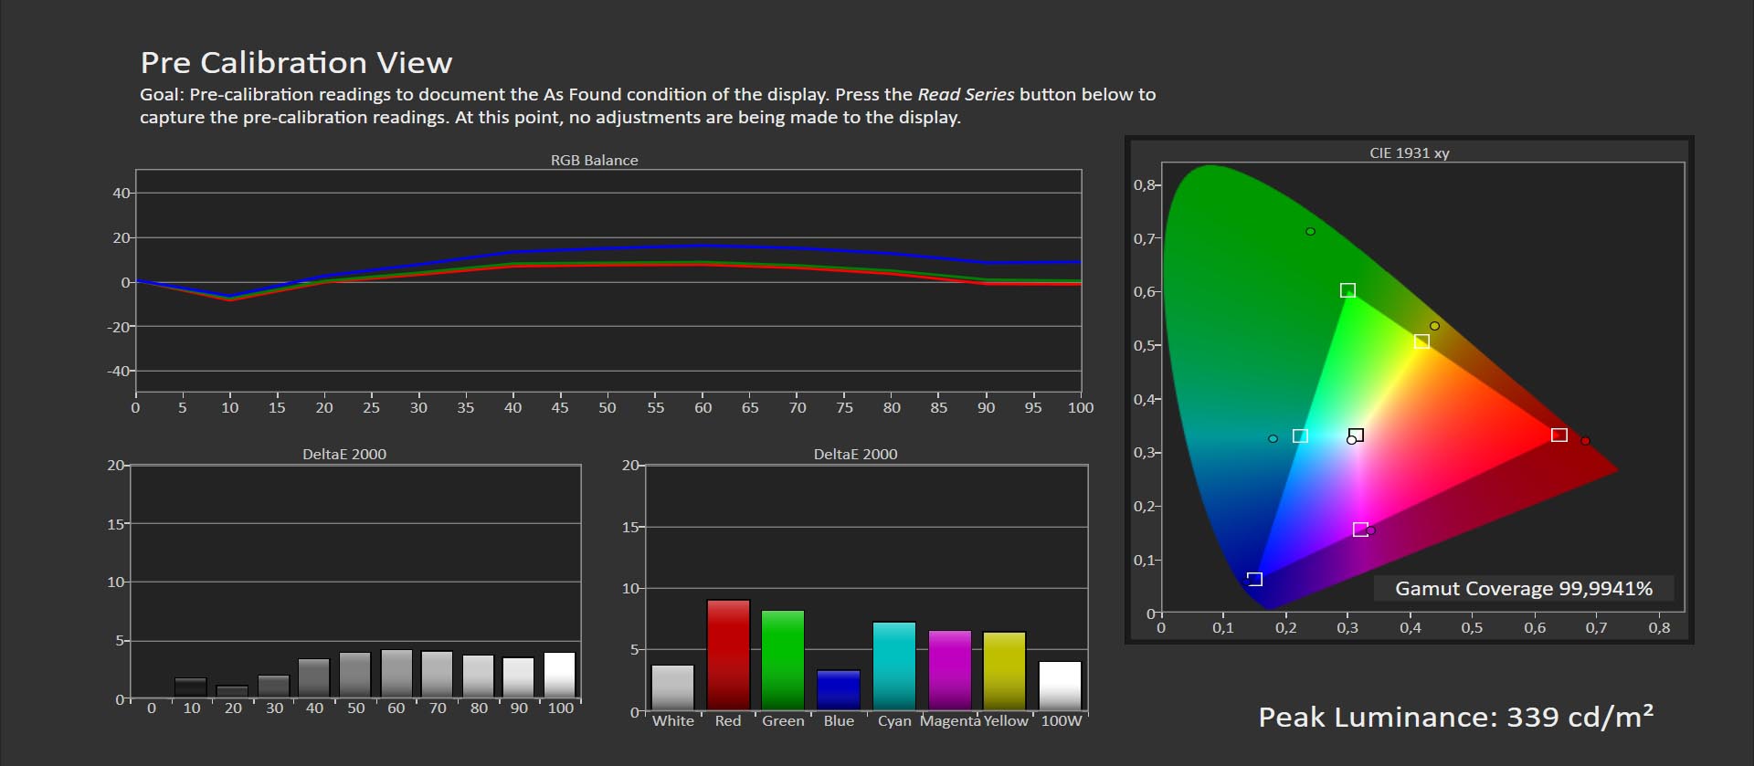Click the DeltaE 2000 title above grayscale bars

[344, 454]
